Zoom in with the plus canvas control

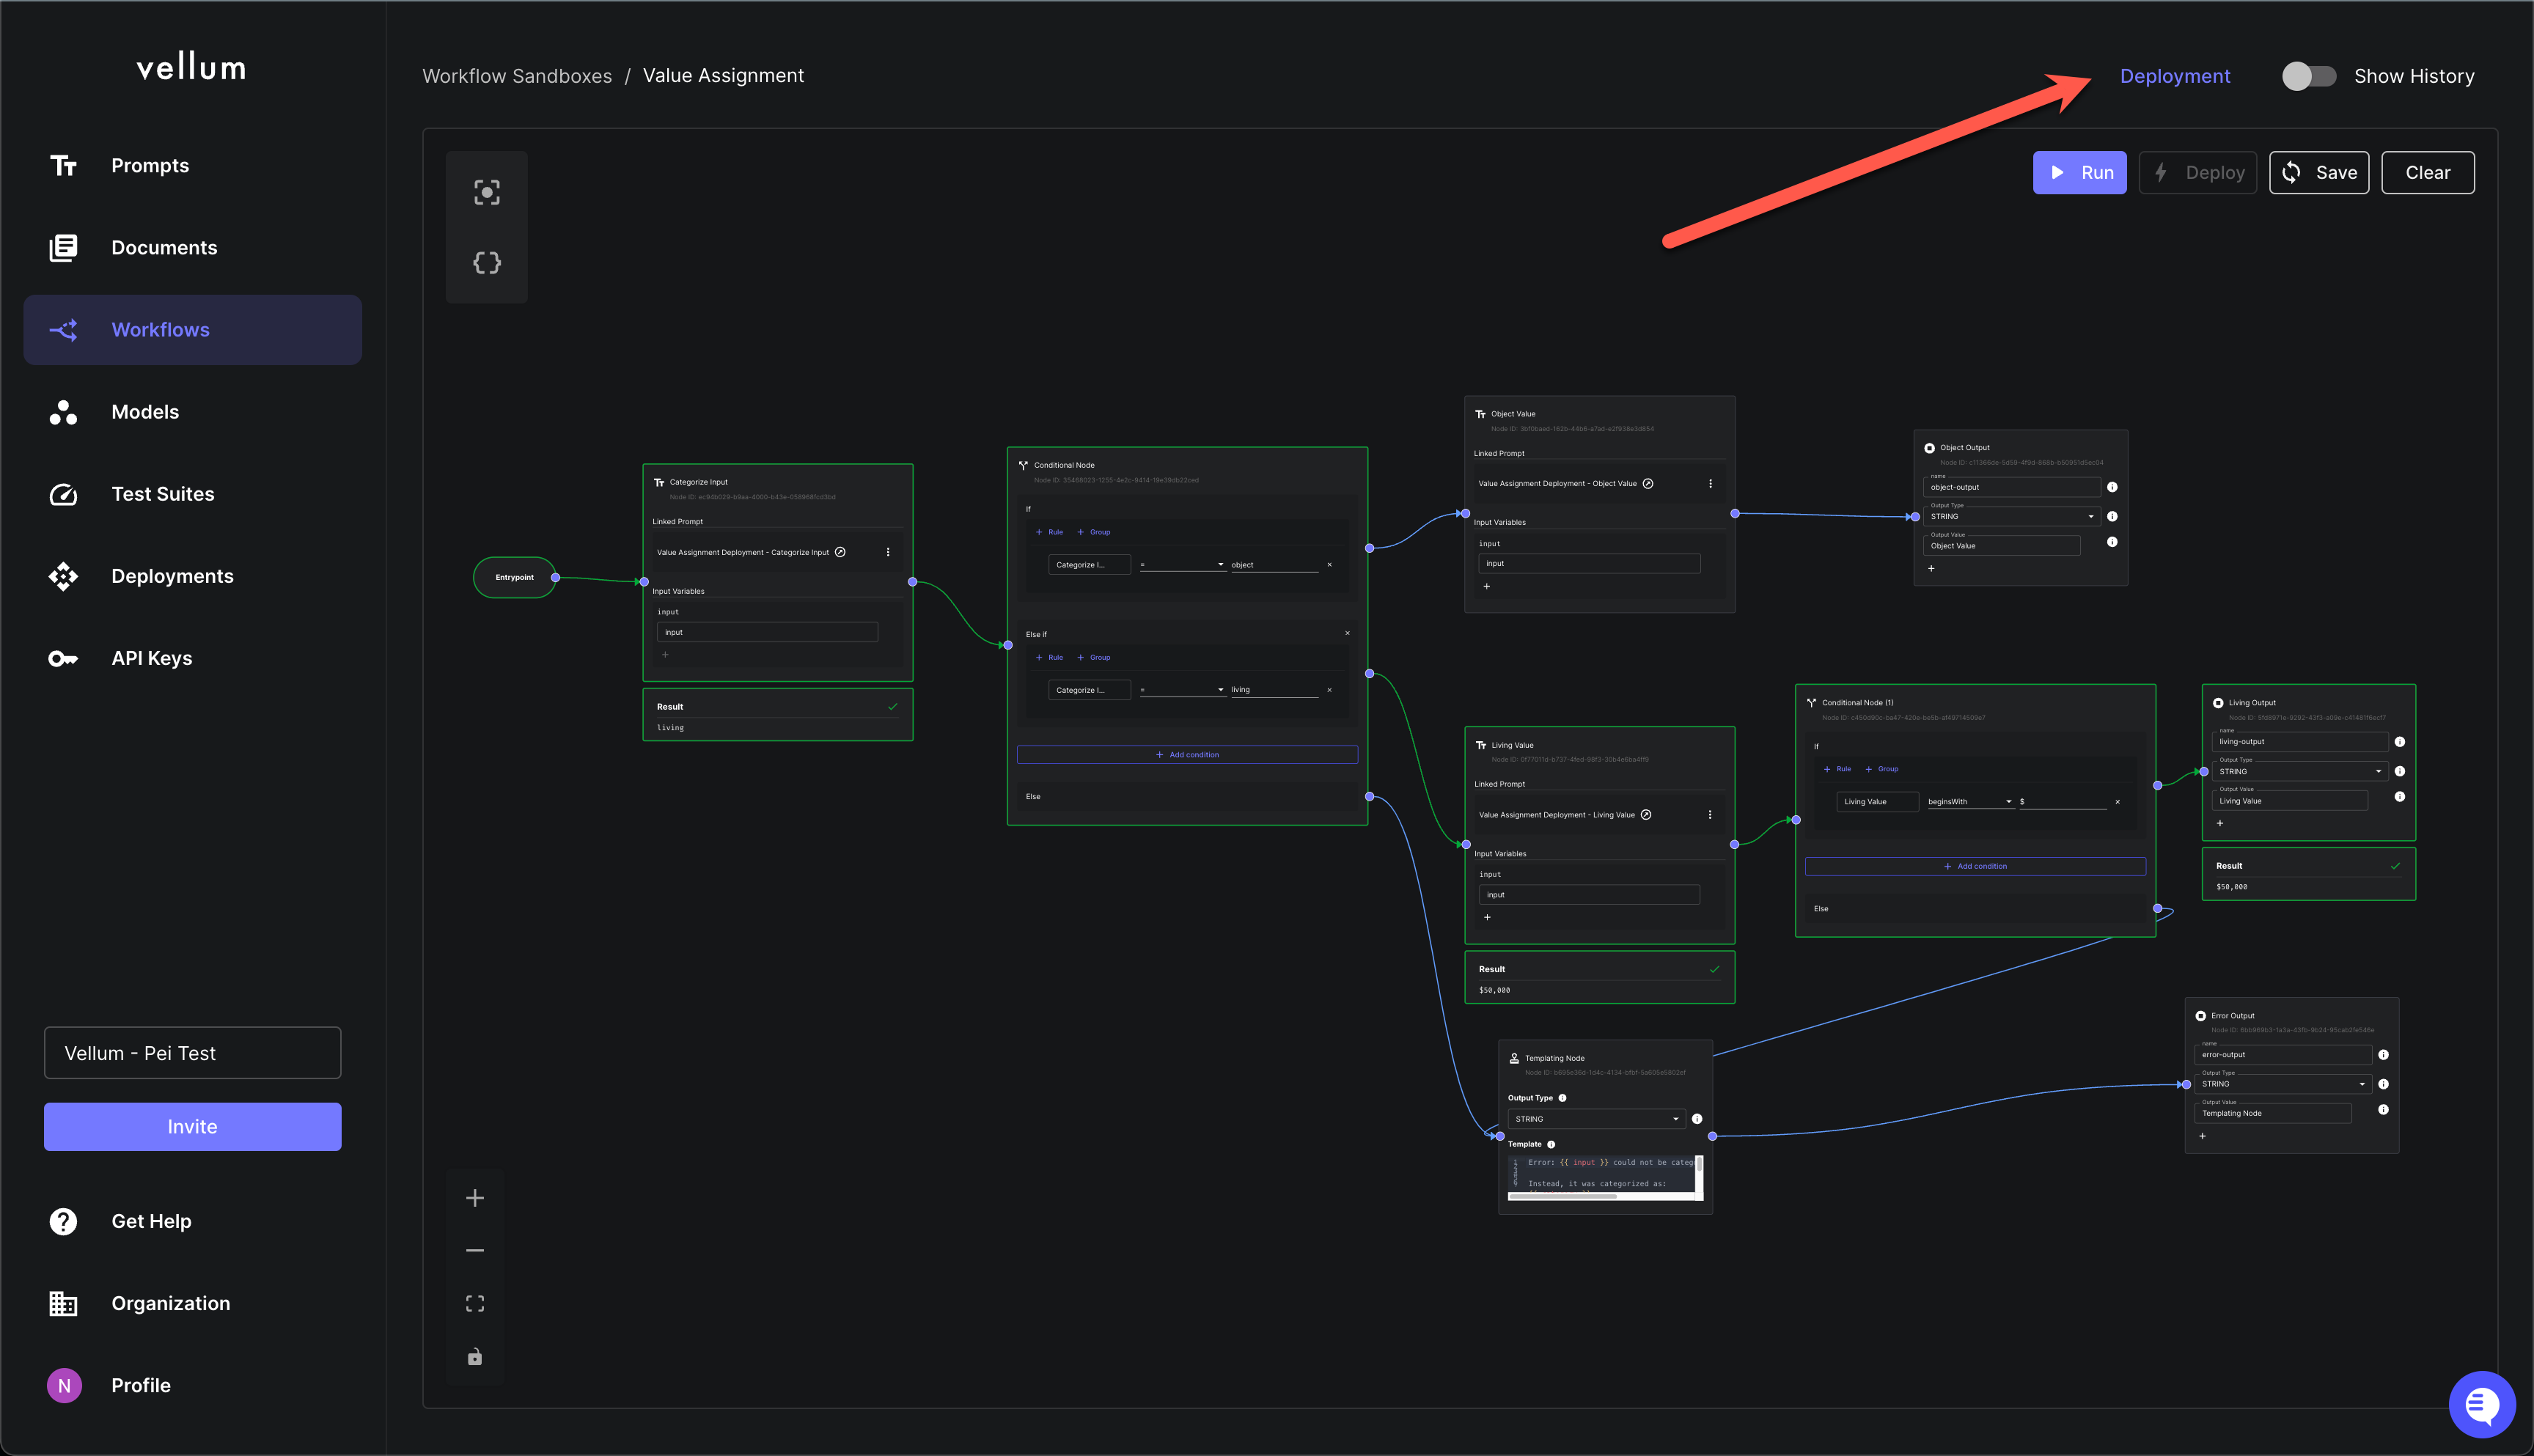[475, 1198]
